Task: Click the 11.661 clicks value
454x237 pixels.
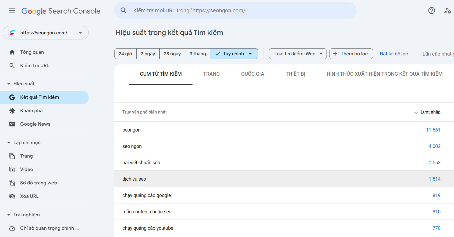Action: pyautogui.click(x=433, y=130)
